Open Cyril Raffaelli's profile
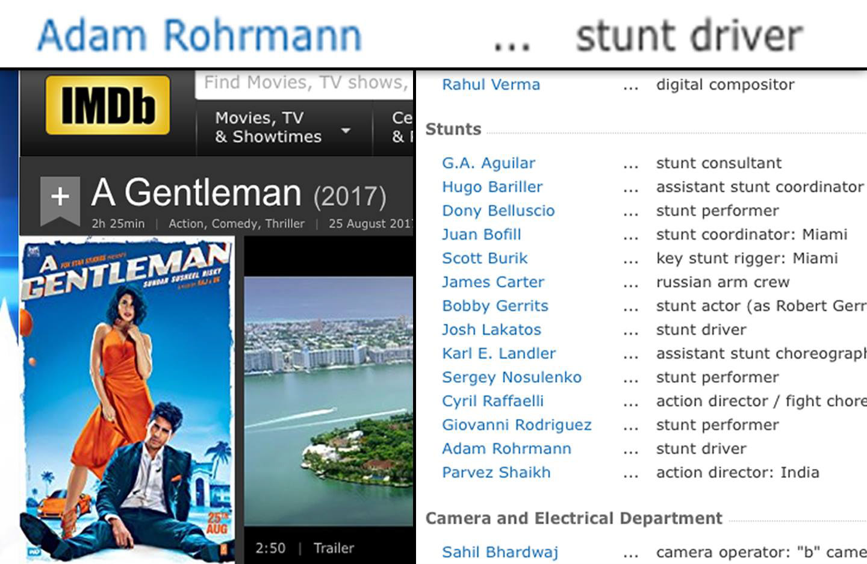The width and height of the screenshot is (867, 564). point(493,401)
